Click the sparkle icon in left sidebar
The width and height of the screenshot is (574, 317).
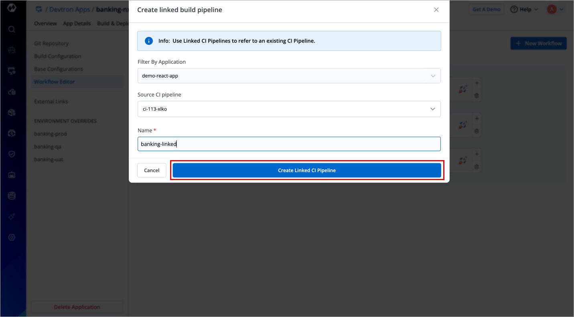(12, 217)
